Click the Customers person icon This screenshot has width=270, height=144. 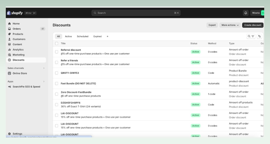pyautogui.click(x=9, y=39)
